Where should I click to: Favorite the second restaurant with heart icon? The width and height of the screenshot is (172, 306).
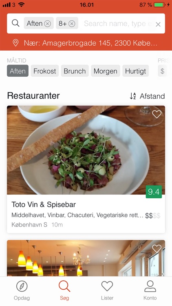pos(157,248)
